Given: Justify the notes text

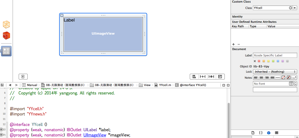Looking at the screenshot, I should 272,77.
